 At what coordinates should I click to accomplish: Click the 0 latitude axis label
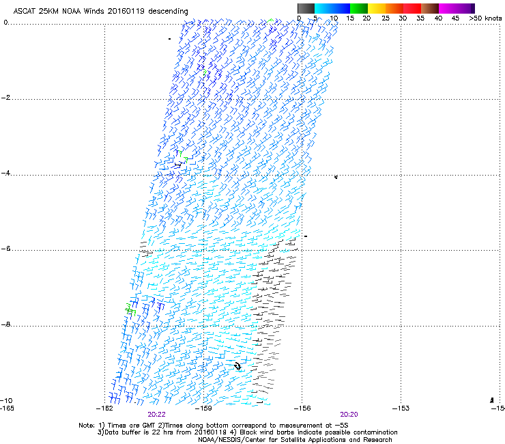(5, 23)
